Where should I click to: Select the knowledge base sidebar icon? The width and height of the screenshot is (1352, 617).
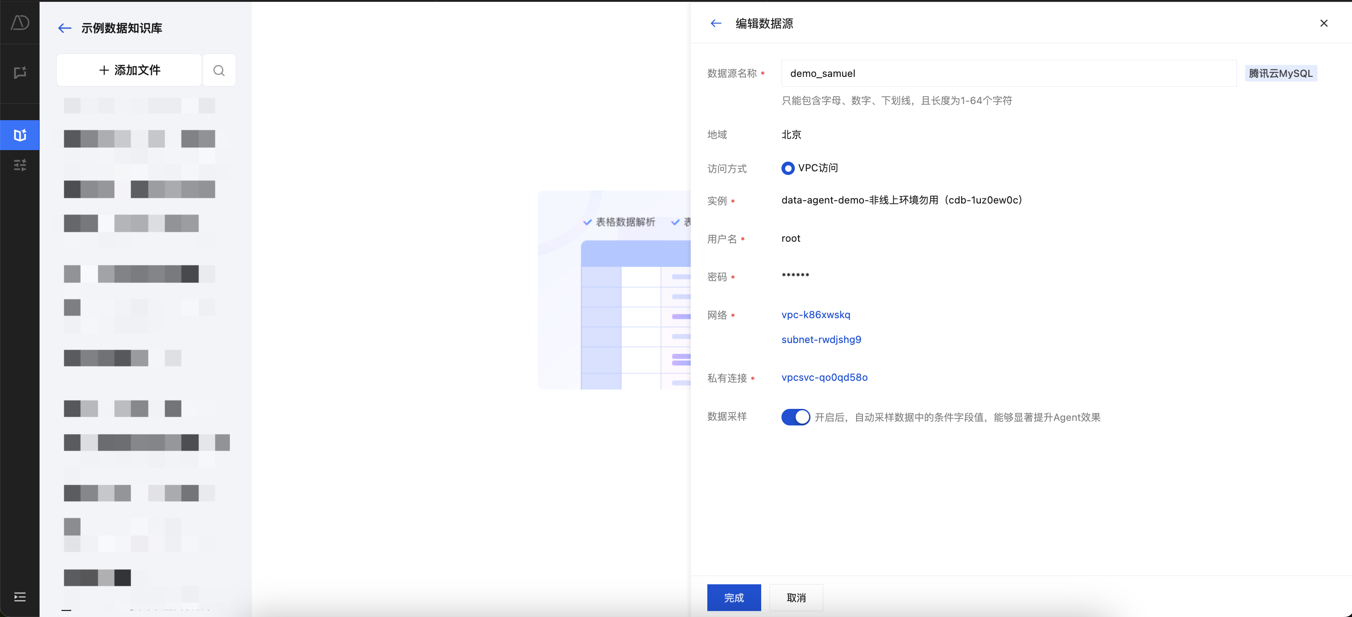pos(20,135)
